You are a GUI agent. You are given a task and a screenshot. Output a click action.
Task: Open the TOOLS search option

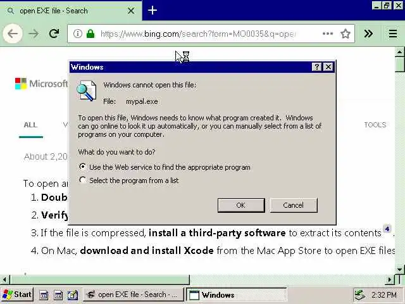coord(375,125)
